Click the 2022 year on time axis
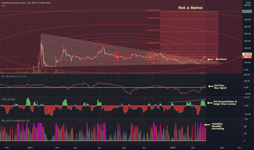Viewport: 254px width, 150px height. [x=173, y=148]
